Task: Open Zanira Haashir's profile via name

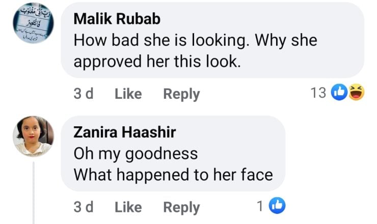Action: 124,132
